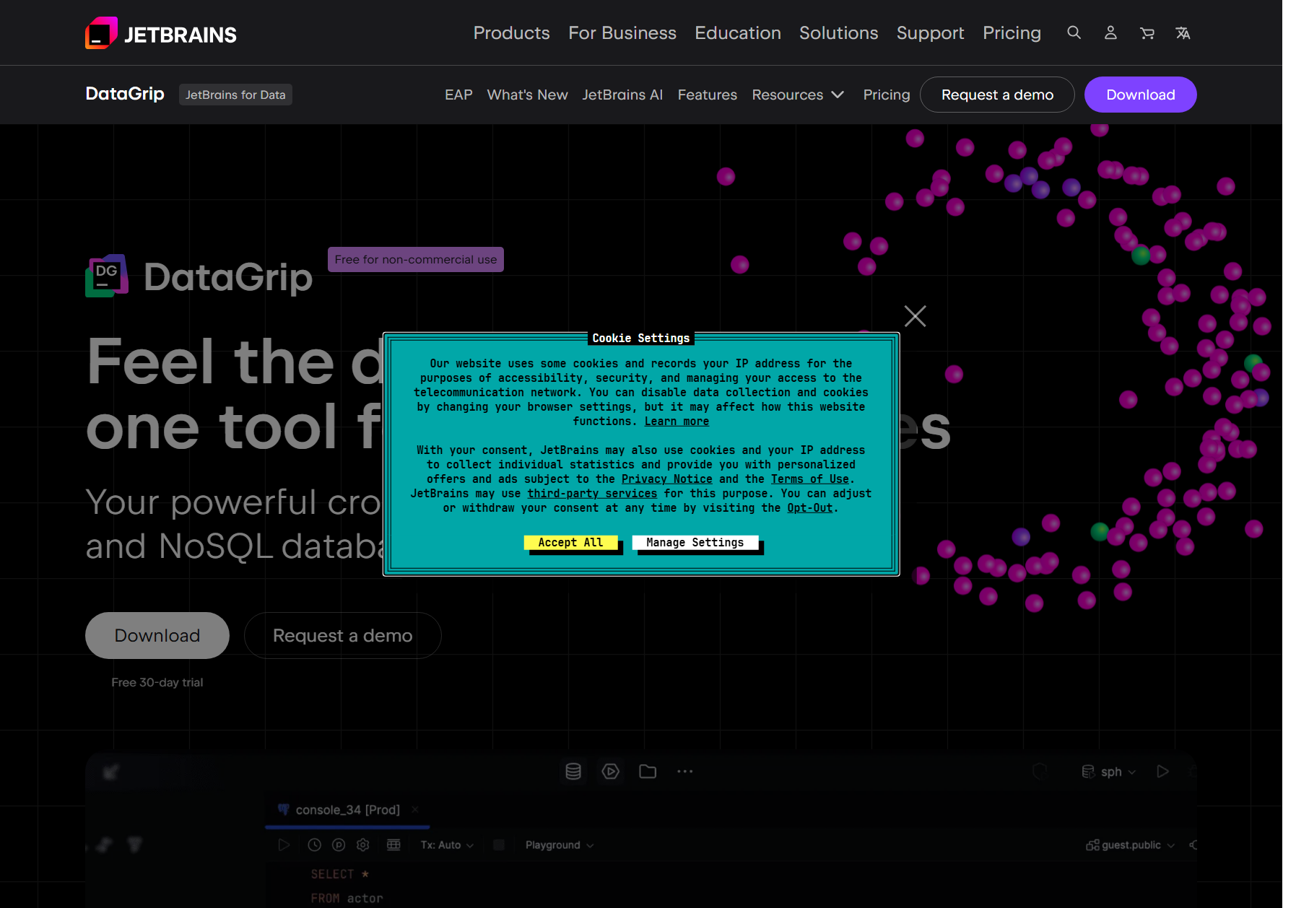Image resolution: width=1296 pixels, height=908 pixels.
Task: Open Pricing in the DataGrip subnav
Action: tap(887, 95)
